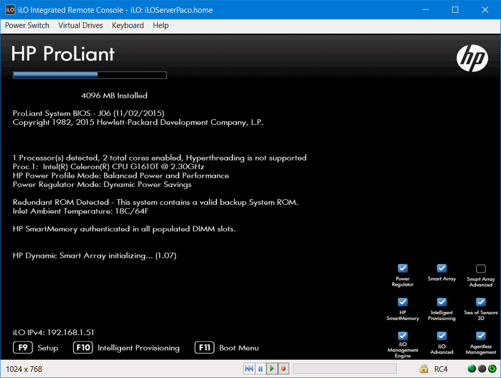Click the F10 key box
Screen dimensions: 501x378
(83, 347)
